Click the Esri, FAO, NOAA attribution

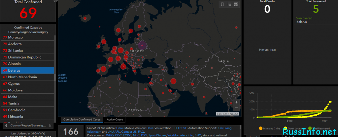[x=228, y=114]
